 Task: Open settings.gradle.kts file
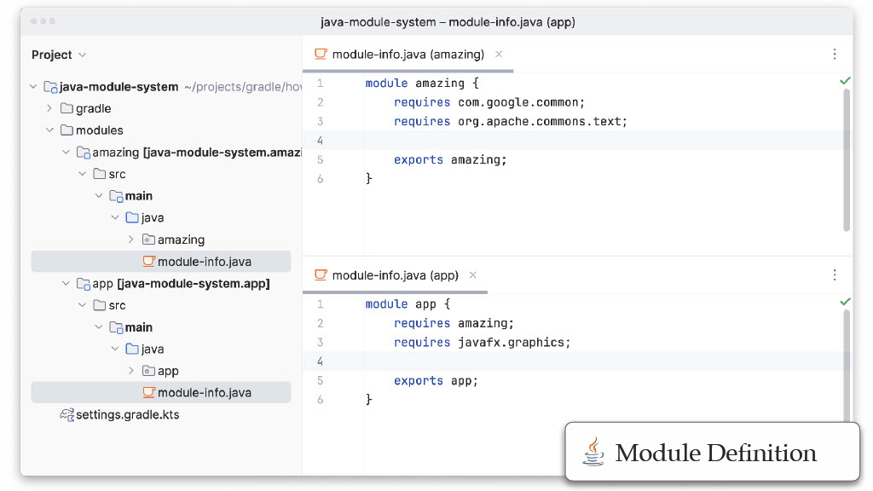128,415
